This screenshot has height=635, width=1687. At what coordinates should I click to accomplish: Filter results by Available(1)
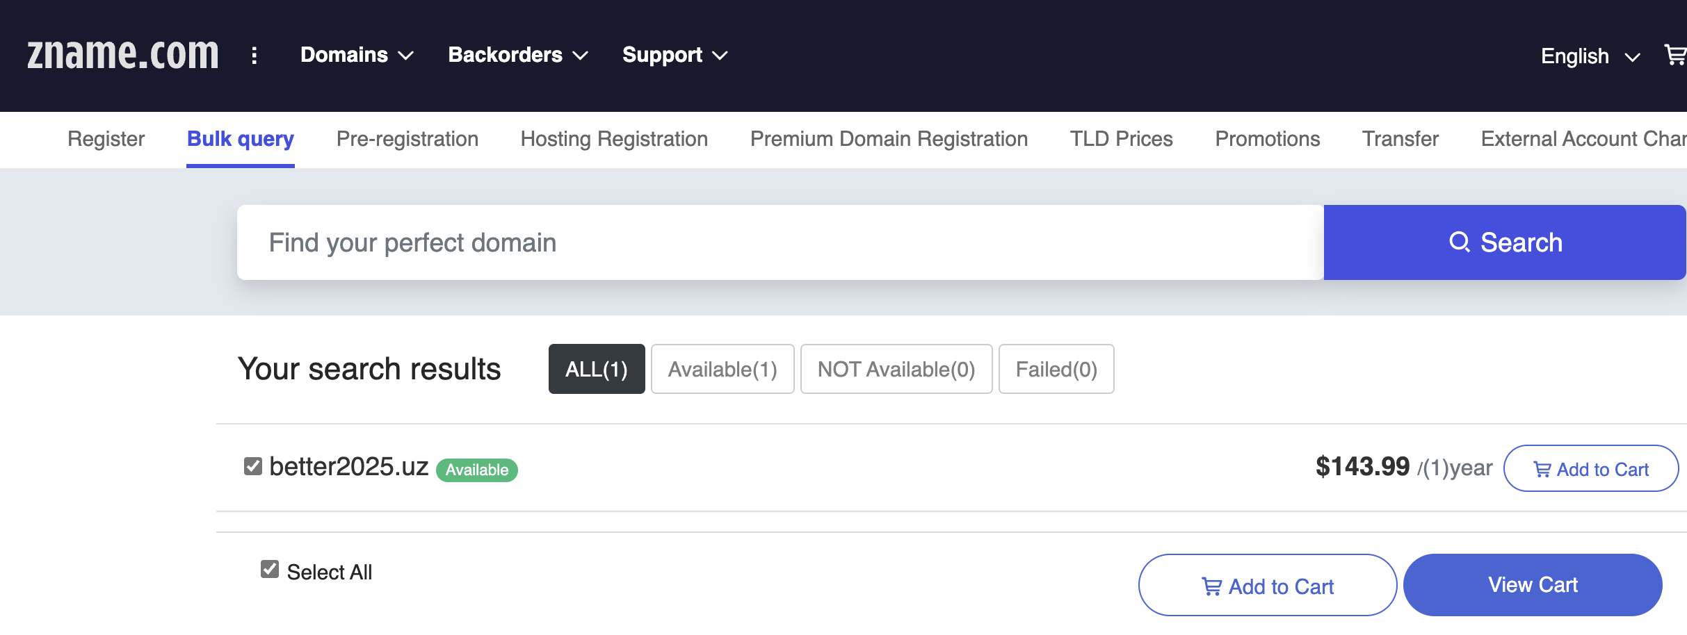pyautogui.click(x=723, y=369)
